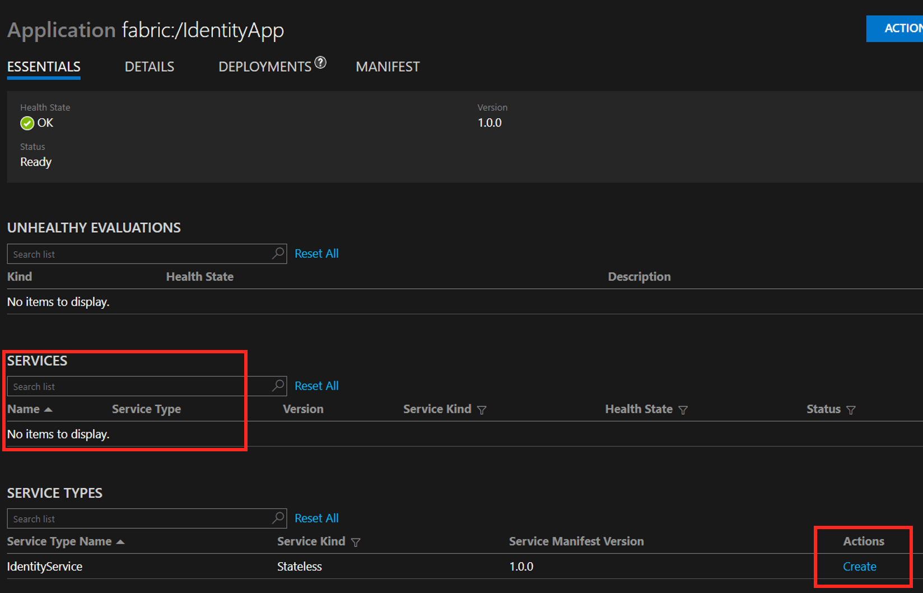The width and height of the screenshot is (923, 593).
Task: Click the green OK health state icon
Action: (27, 123)
